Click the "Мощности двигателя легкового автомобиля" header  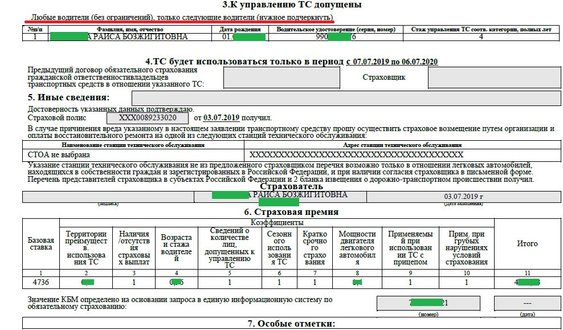[x=357, y=248]
